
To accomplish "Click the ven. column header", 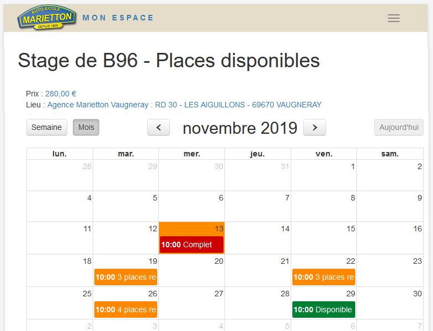I will pyautogui.click(x=324, y=154).
